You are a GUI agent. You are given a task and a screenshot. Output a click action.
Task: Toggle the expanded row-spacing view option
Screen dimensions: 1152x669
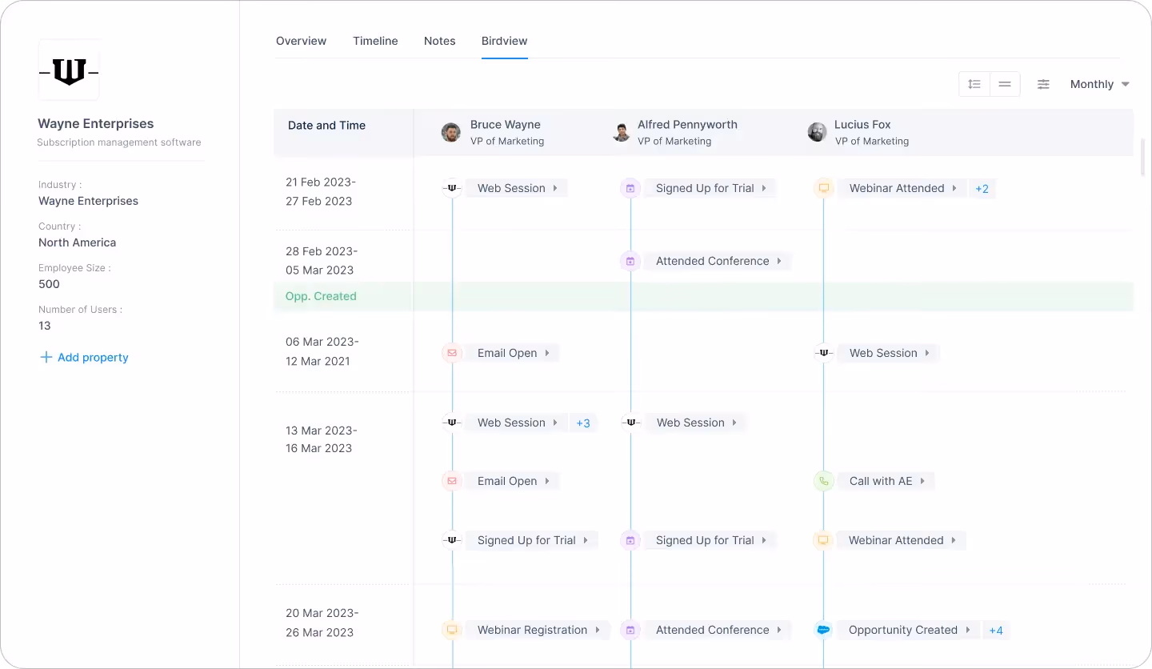click(974, 83)
